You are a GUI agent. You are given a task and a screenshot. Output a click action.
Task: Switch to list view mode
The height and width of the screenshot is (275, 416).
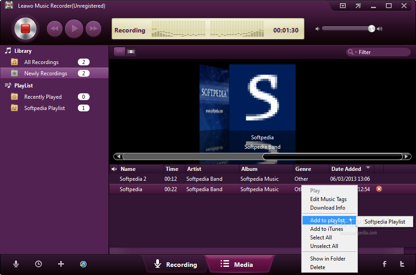tap(119, 51)
